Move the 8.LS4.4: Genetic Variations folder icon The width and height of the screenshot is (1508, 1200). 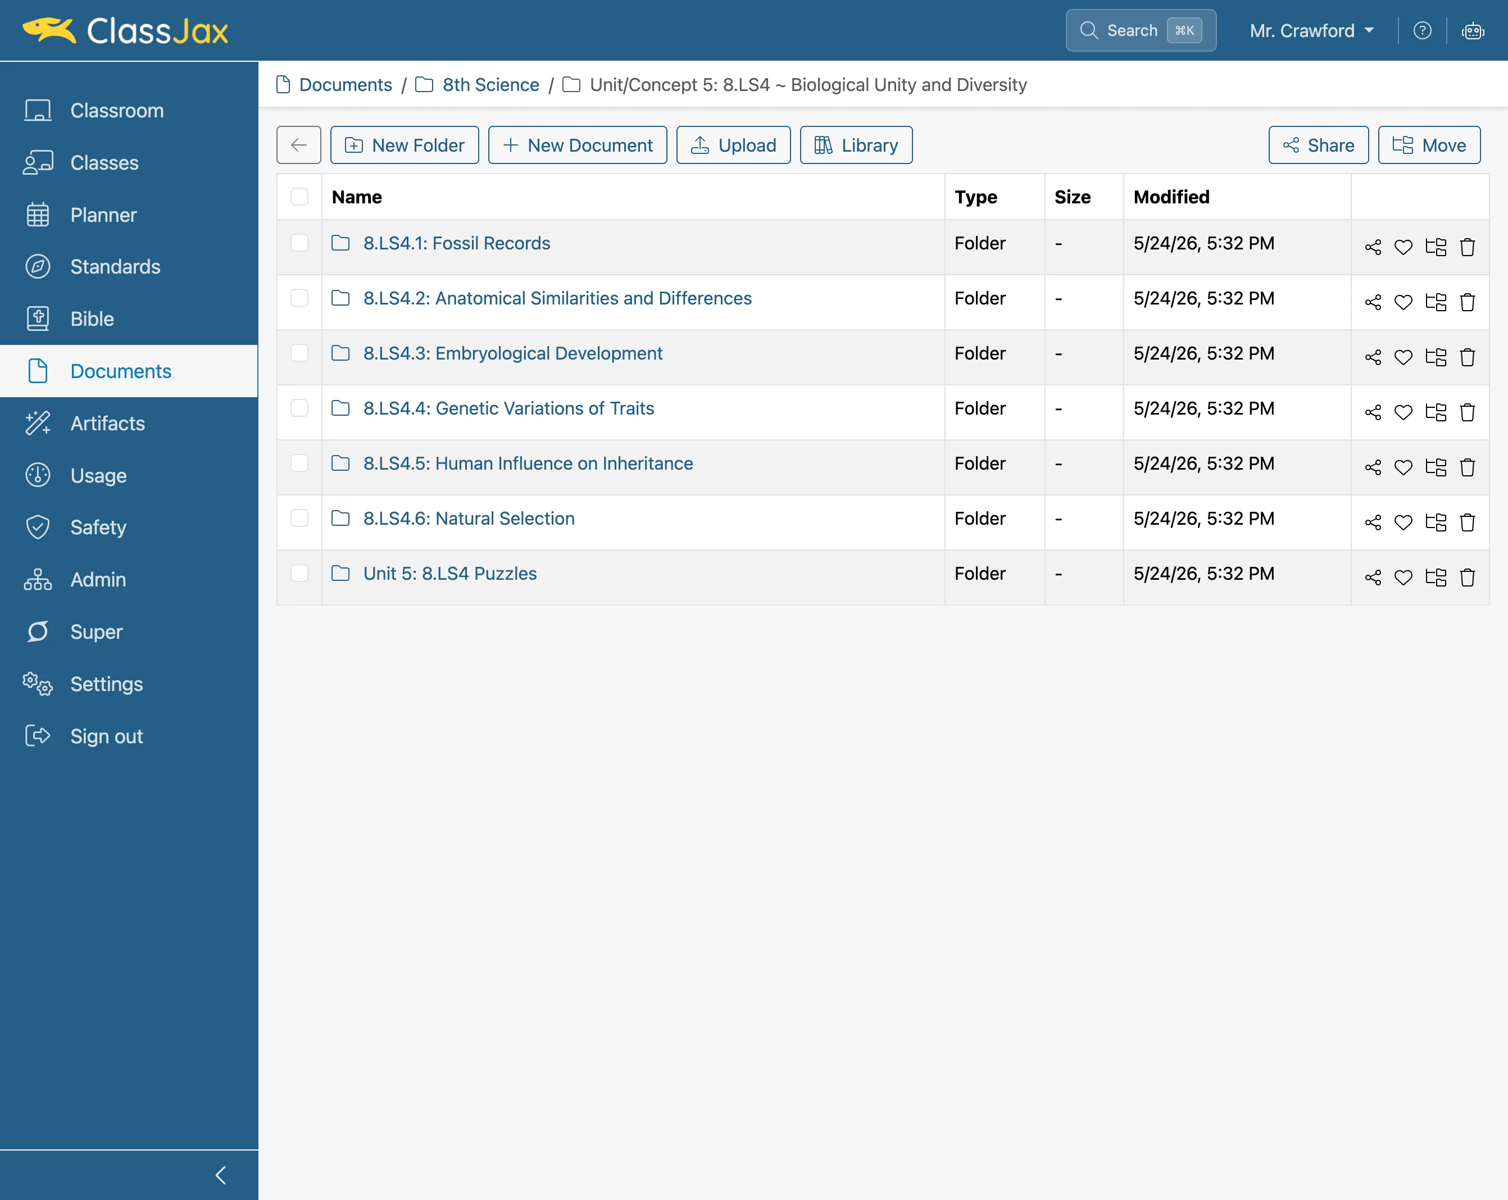(1436, 412)
